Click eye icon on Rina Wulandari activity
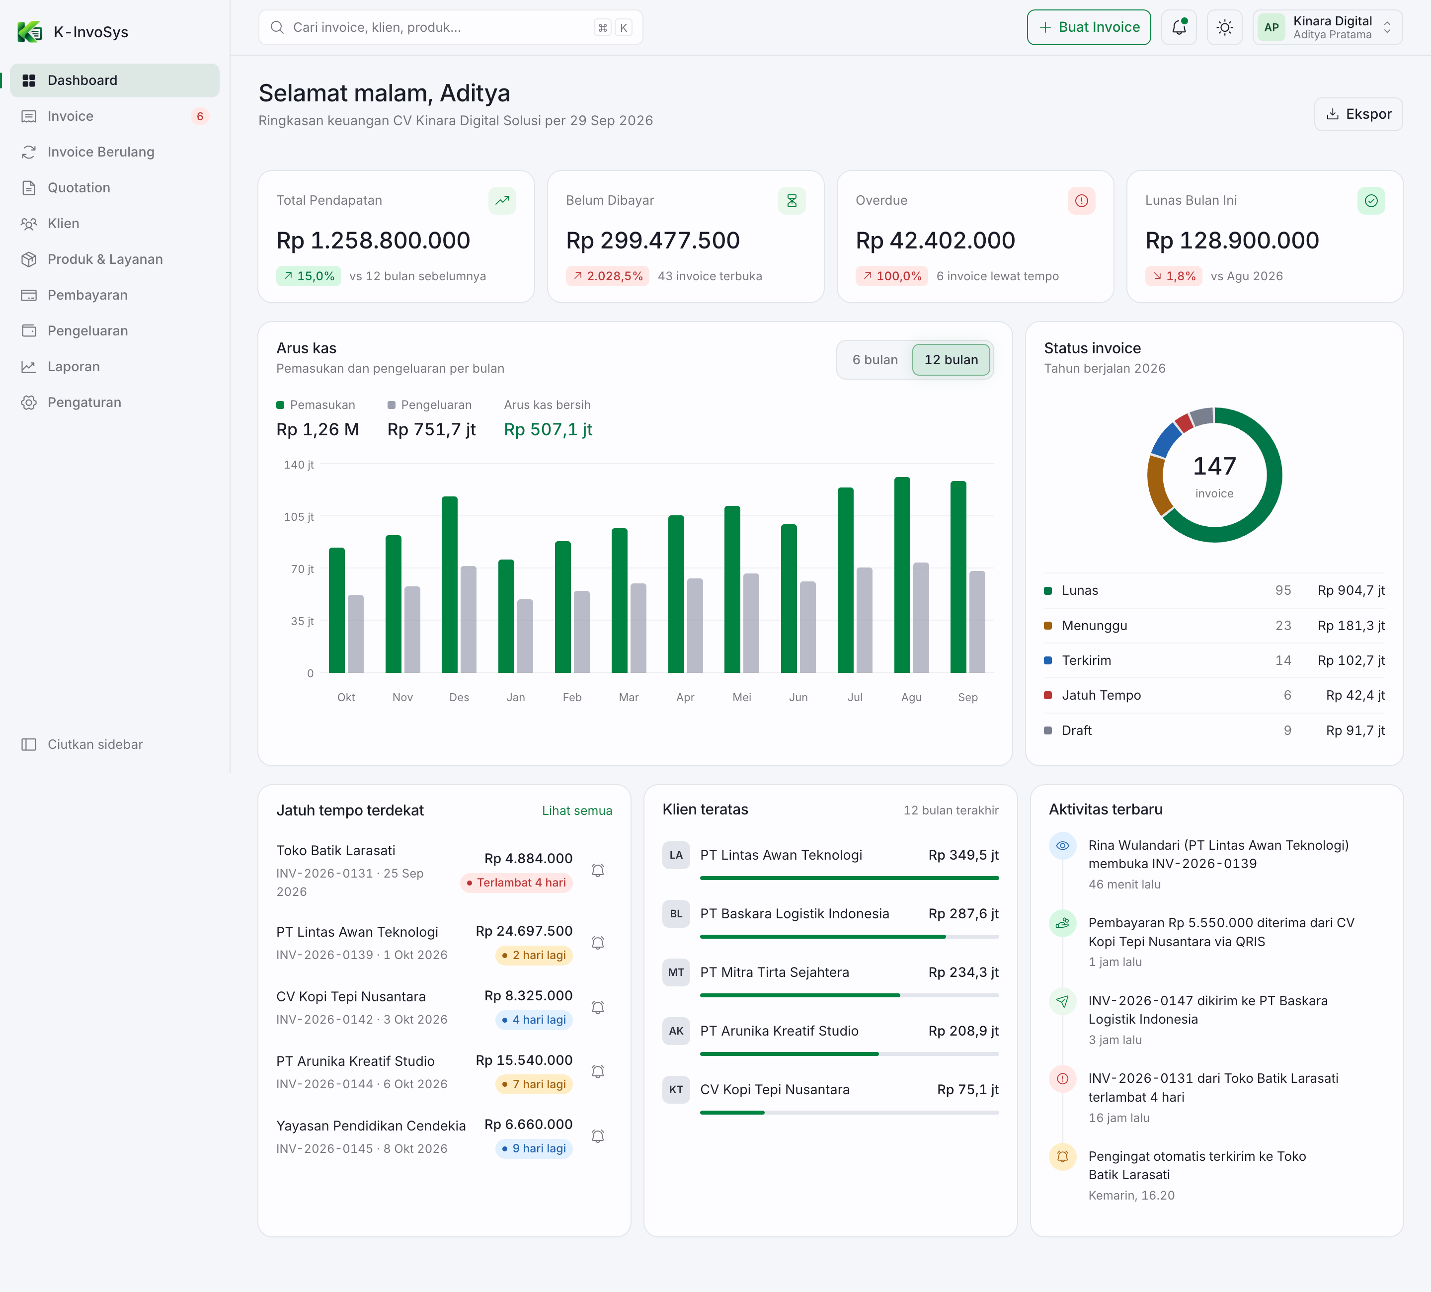Viewport: 1431px width, 1292px height. [x=1062, y=845]
